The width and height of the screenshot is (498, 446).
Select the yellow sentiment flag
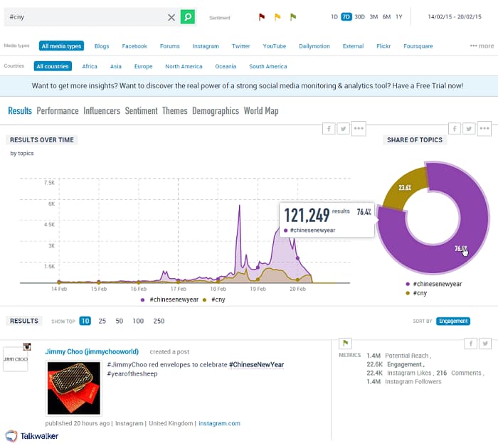tap(277, 17)
